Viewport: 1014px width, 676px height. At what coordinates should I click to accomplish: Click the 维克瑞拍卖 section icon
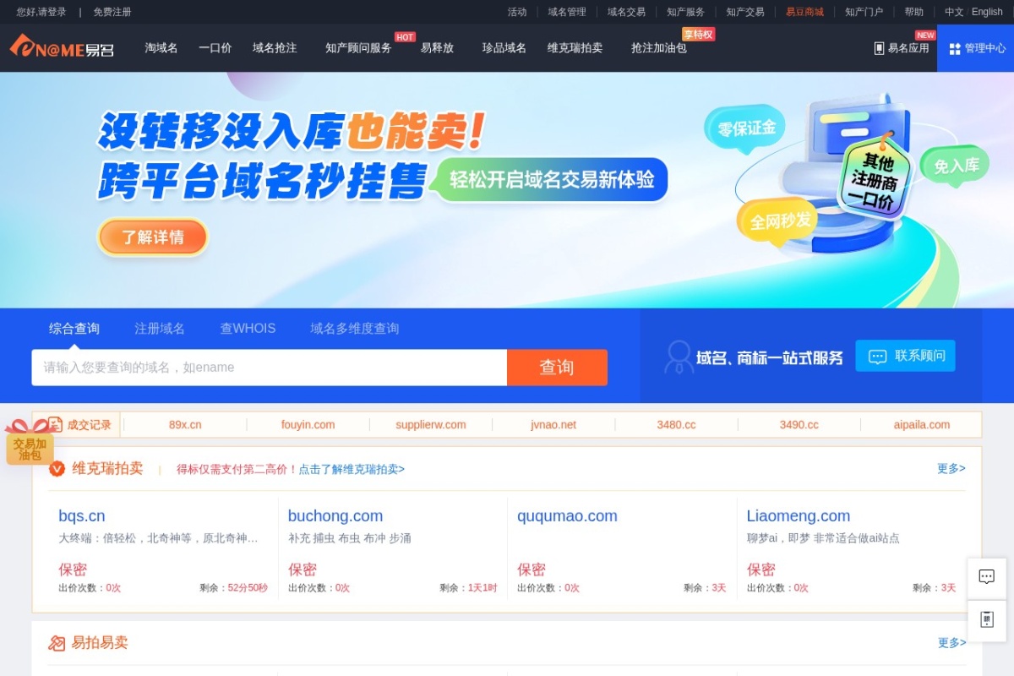(x=57, y=469)
